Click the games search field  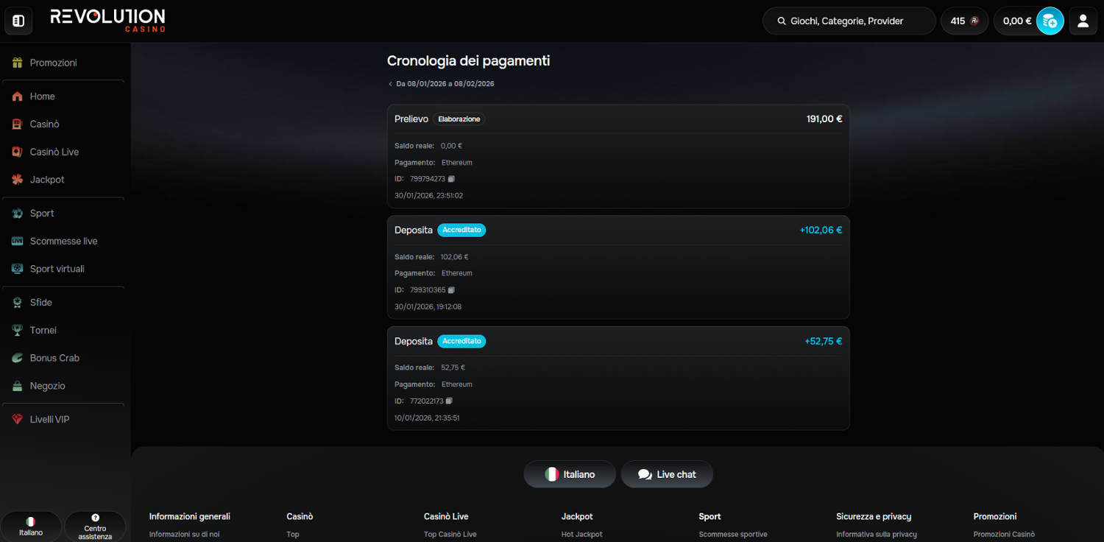click(x=849, y=21)
